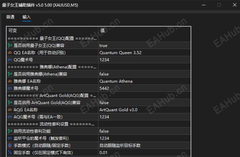The height and width of the screenshot is (157, 240).
Task: Select the QQ魔术号 parameter label
Action: (x=23, y=60)
